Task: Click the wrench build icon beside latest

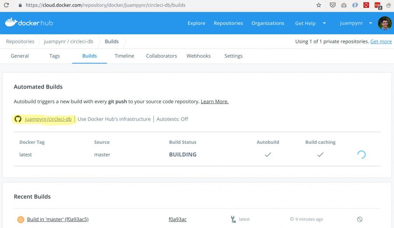Action: [x=233, y=219]
